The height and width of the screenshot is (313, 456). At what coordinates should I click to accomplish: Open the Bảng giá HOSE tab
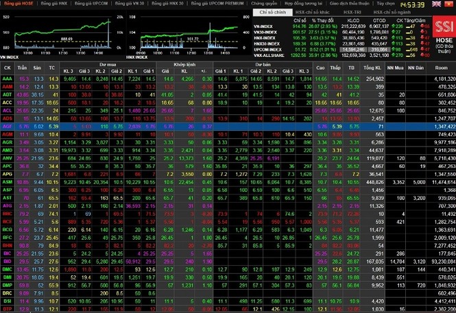coord(19,3)
